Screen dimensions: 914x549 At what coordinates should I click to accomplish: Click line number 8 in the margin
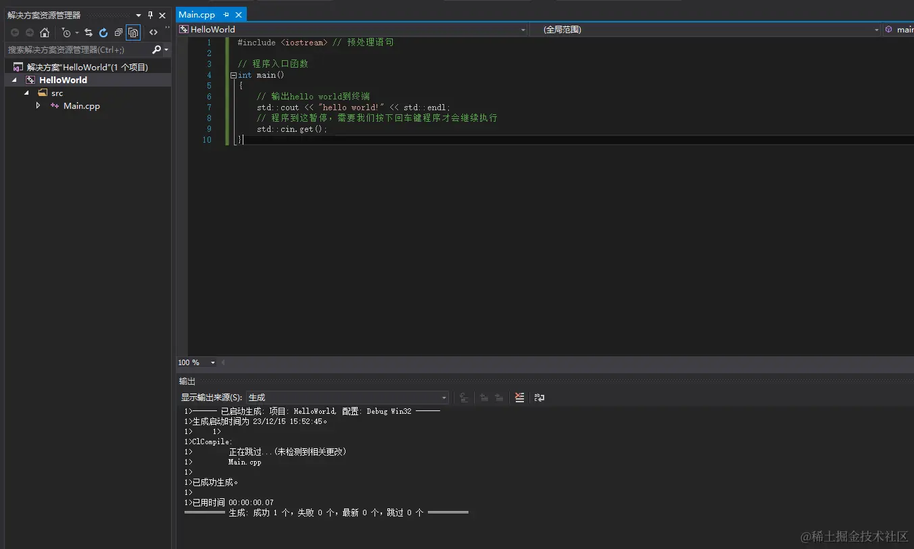tap(208, 118)
